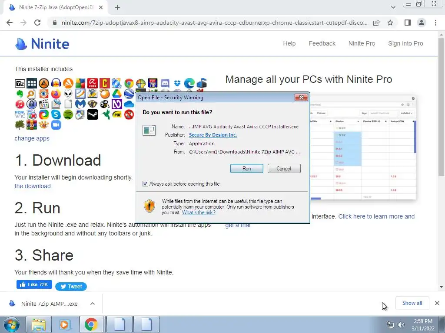Go to Ninite Pro in navigation
Viewport: 445px width, 333px height.
click(362, 43)
